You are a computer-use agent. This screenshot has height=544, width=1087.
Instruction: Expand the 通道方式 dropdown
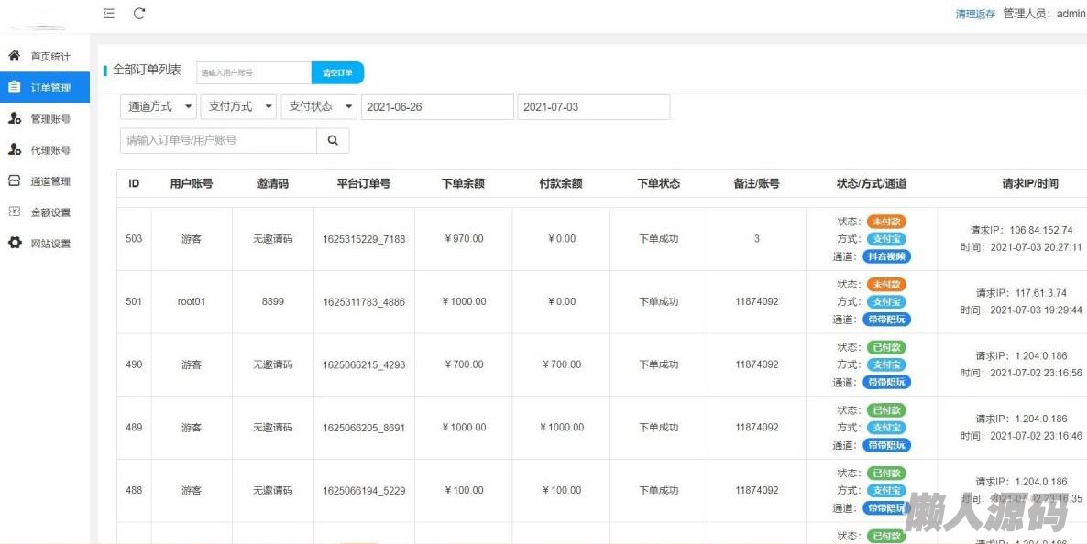[159, 107]
